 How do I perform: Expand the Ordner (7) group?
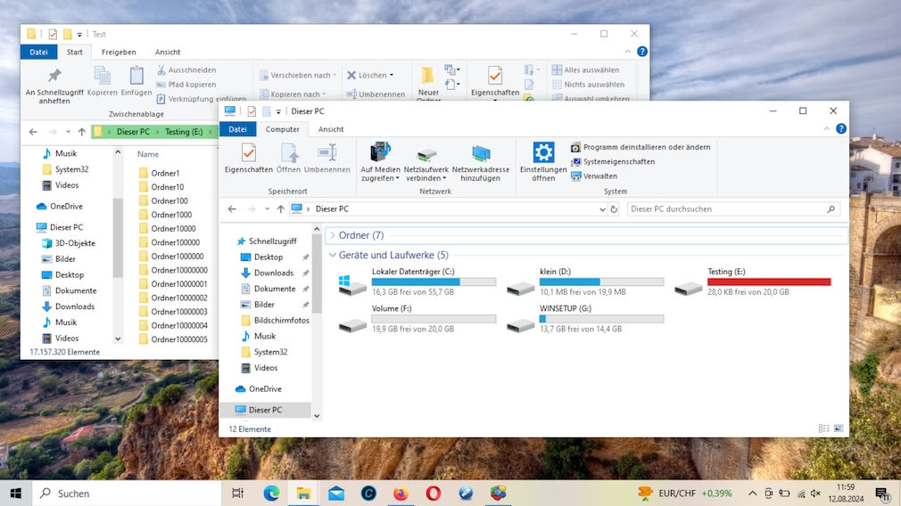point(332,235)
